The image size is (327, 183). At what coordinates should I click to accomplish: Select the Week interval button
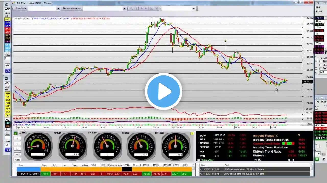pos(17,160)
